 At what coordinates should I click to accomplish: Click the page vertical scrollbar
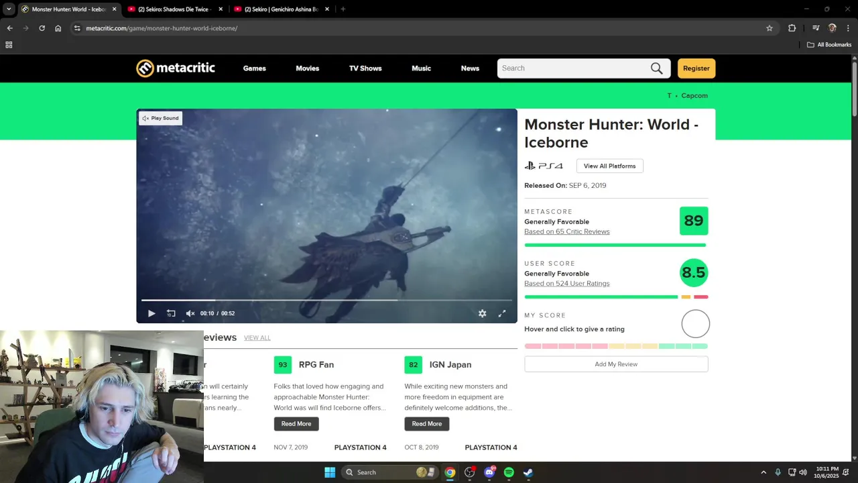click(x=855, y=89)
